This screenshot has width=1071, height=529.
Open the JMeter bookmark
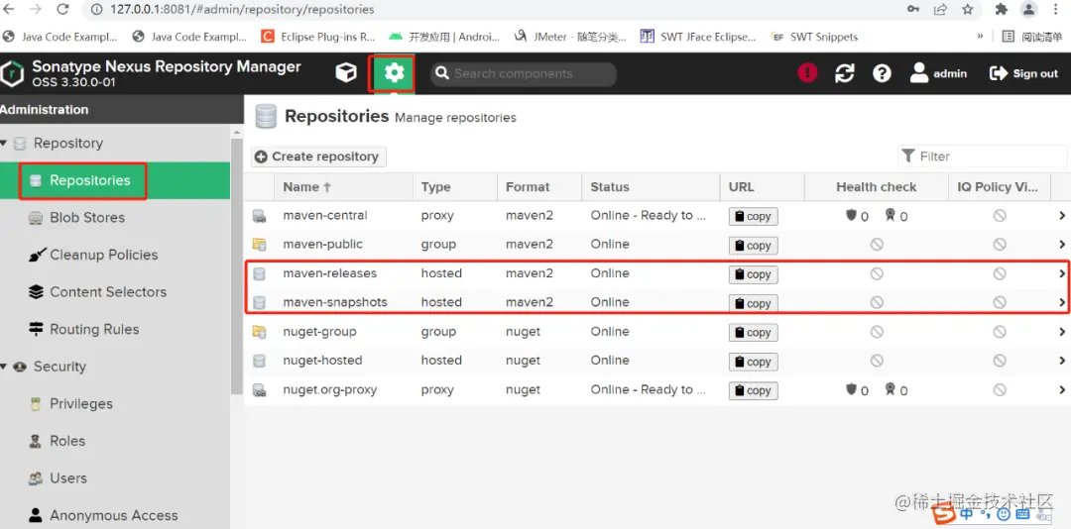569,37
